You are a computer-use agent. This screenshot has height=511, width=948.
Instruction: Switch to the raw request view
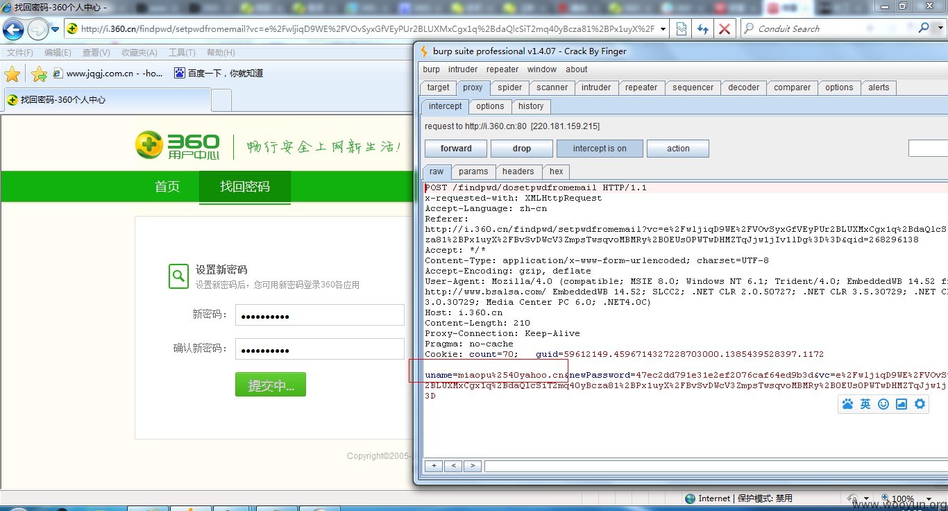point(437,171)
